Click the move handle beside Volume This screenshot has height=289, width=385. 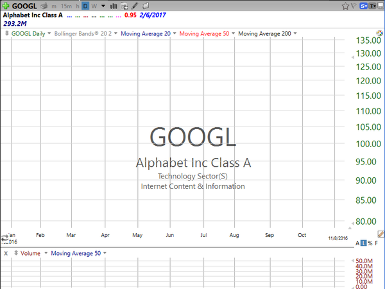pyautogui.click(x=16, y=252)
